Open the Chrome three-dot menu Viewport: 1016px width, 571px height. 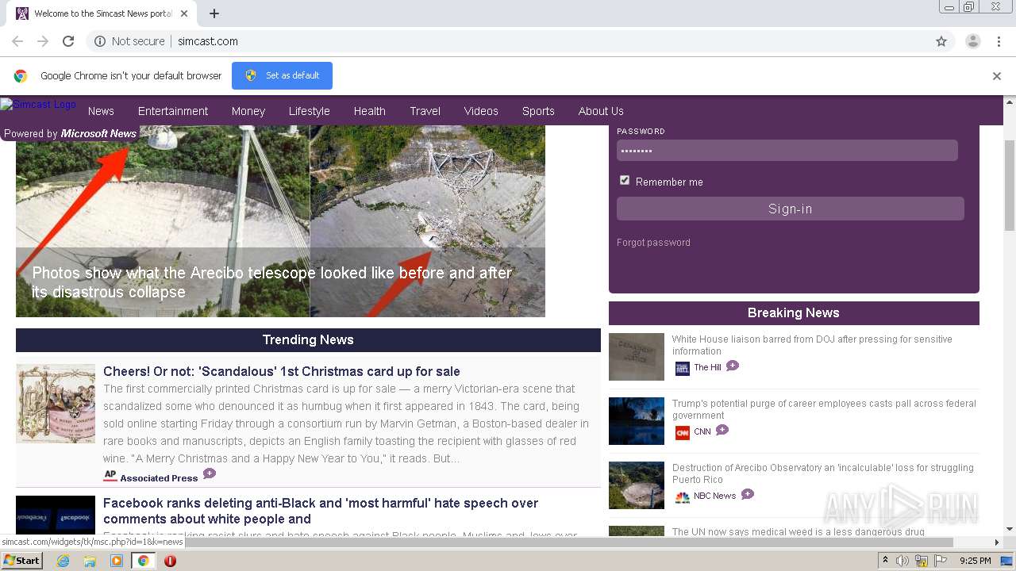[998, 41]
